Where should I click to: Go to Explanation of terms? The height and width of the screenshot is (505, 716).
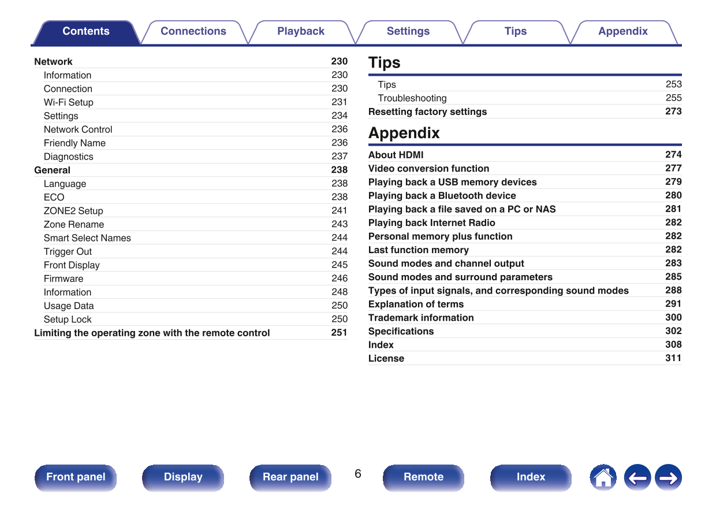point(416,304)
